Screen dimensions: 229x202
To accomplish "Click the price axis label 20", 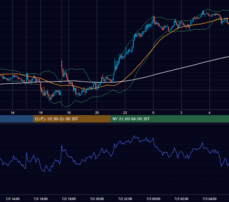I will click(x=97, y=113).
